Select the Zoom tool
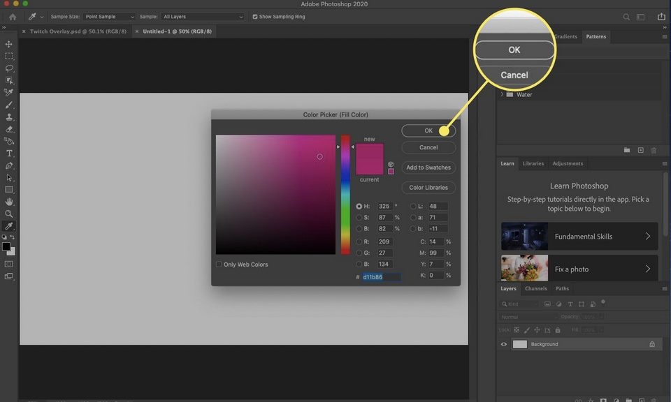Viewport: 671px width, 402px height. coord(8,213)
